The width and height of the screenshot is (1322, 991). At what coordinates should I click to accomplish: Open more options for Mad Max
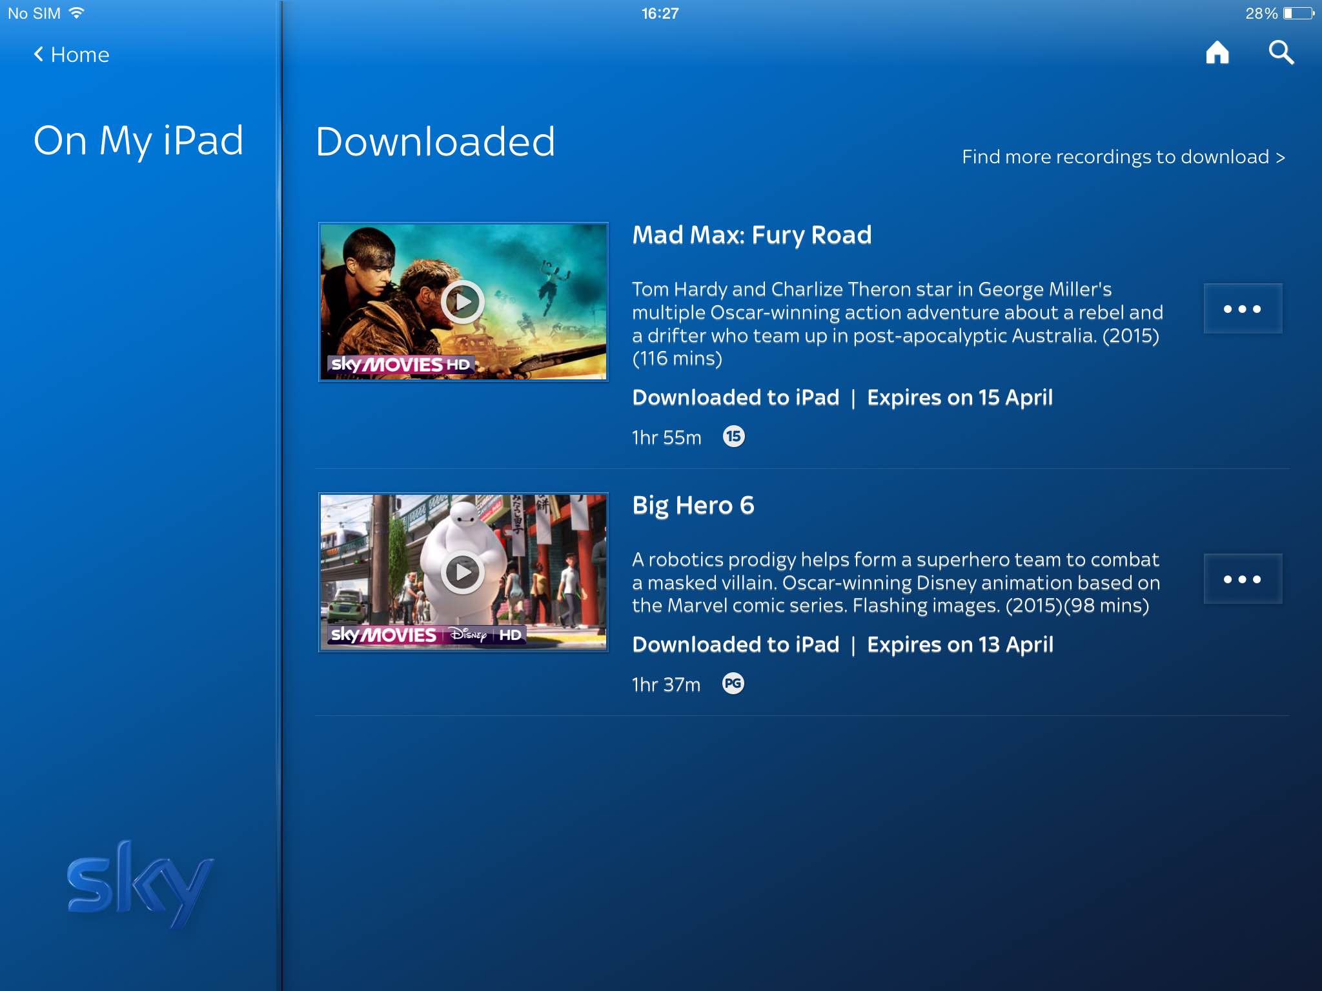click(x=1242, y=308)
